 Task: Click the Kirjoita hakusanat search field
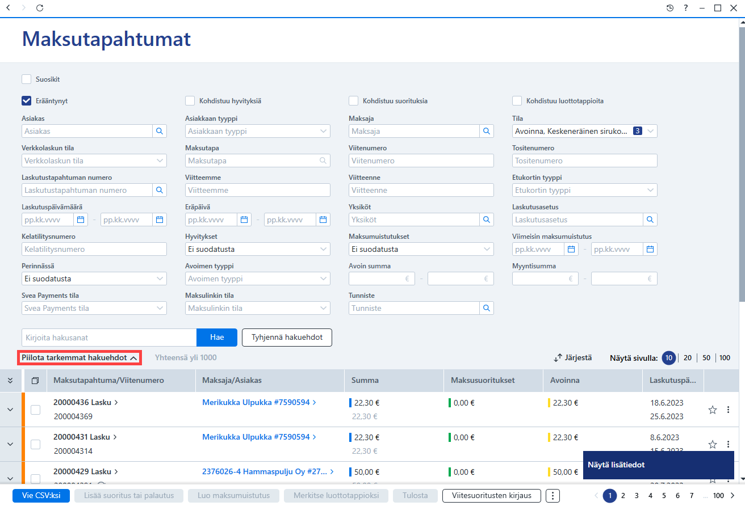pyautogui.click(x=109, y=337)
